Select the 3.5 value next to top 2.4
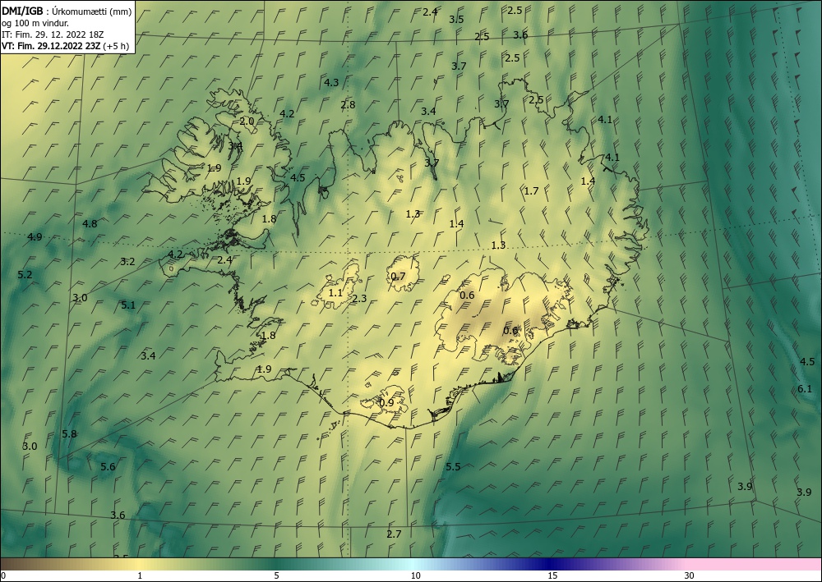822x582 pixels. click(x=456, y=20)
